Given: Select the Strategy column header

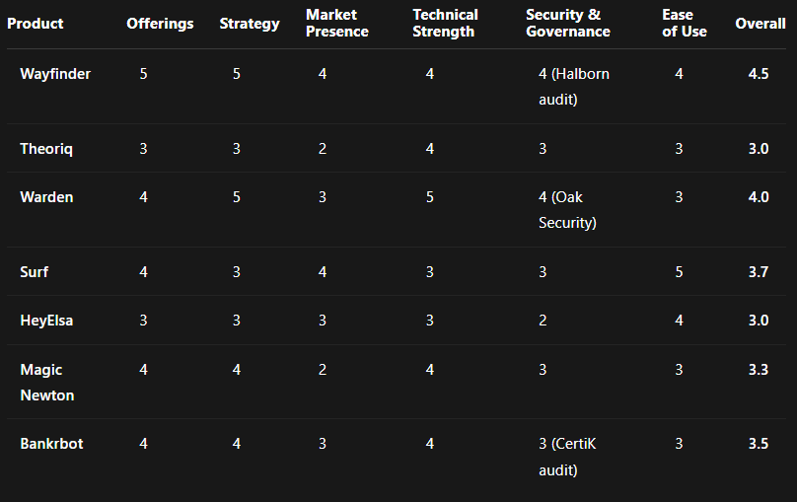Looking at the screenshot, I should (250, 24).
